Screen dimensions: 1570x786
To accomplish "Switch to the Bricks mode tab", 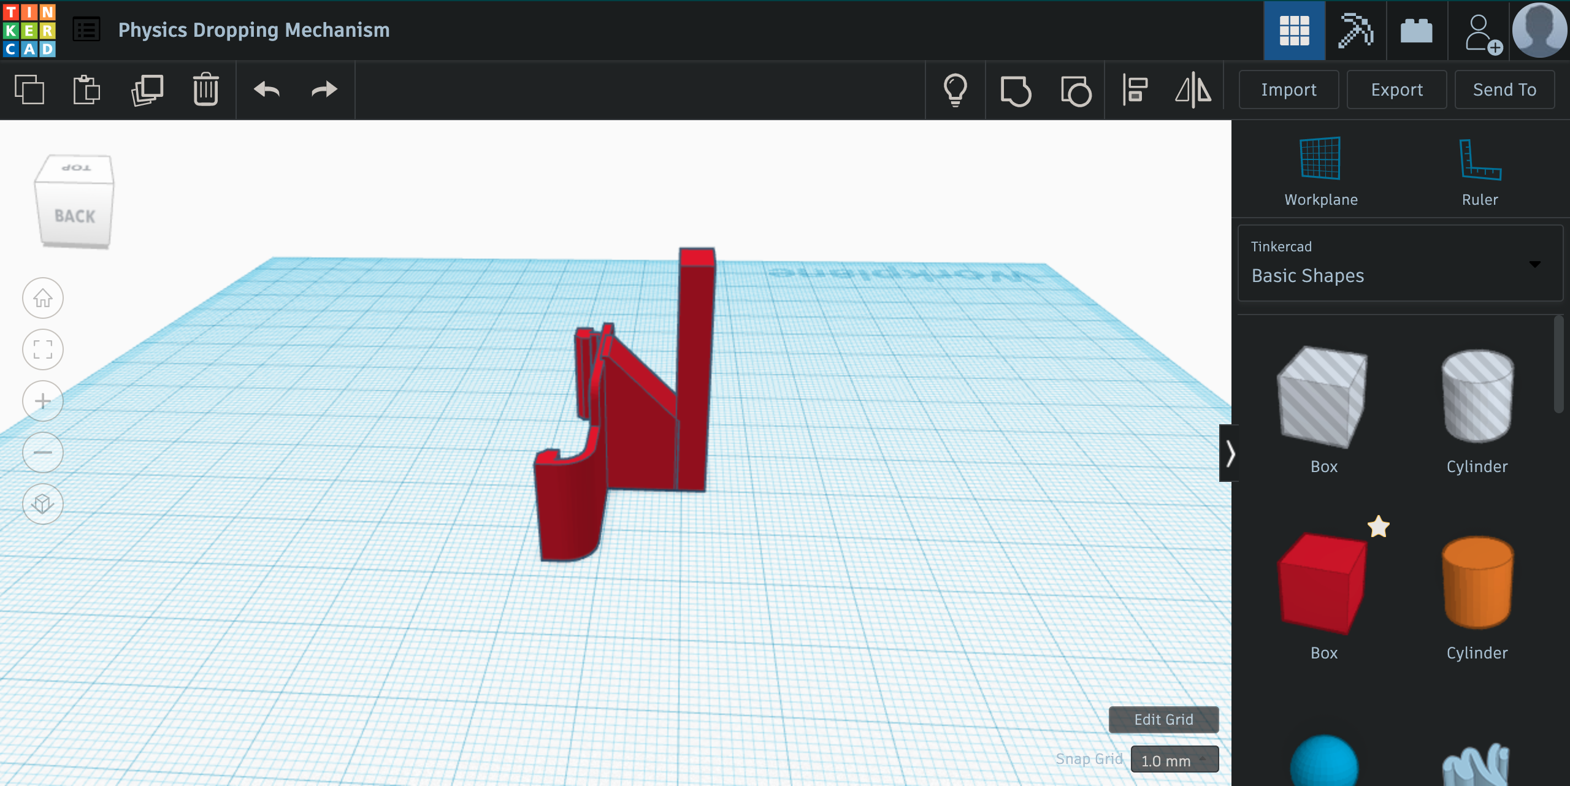I will pyautogui.click(x=1416, y=30).
